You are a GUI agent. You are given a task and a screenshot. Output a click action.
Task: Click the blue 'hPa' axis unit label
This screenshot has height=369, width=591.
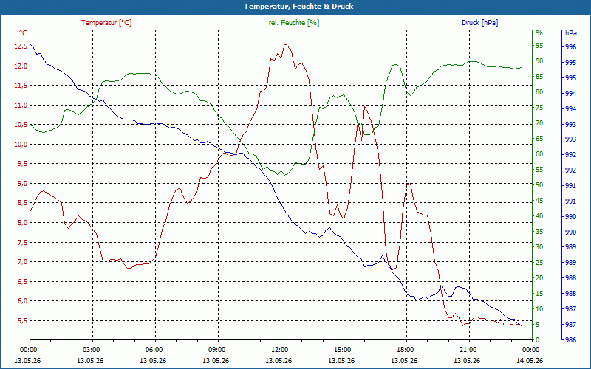[570, 33]
